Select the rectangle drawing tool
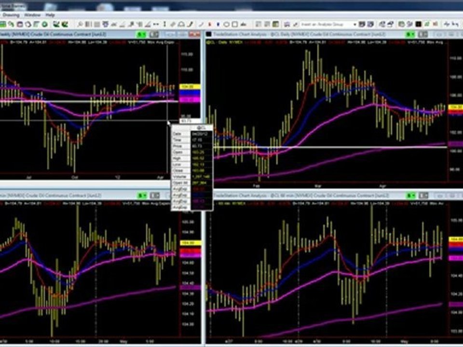Viewport: 463px width, 347px height. 235,24
